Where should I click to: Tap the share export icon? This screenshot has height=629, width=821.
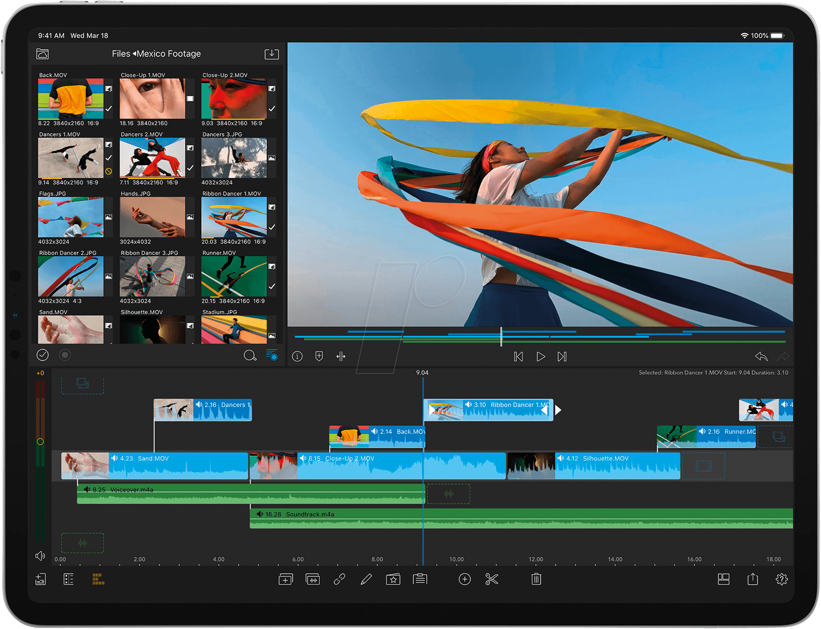pyautogui.click(x=752, y=579)
